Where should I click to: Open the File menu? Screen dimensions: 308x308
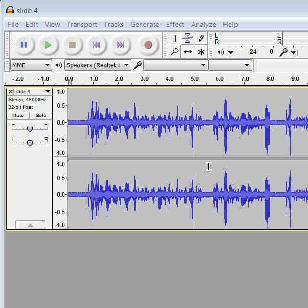tap(13, 25)
